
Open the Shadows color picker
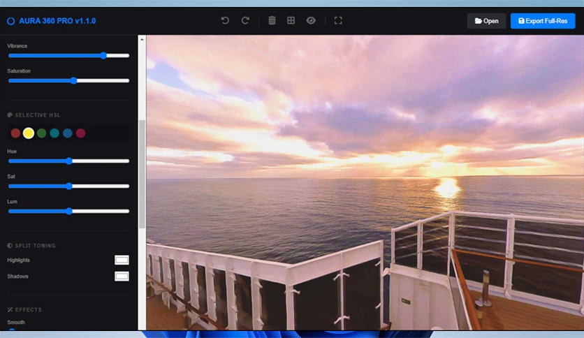(122, 277)
